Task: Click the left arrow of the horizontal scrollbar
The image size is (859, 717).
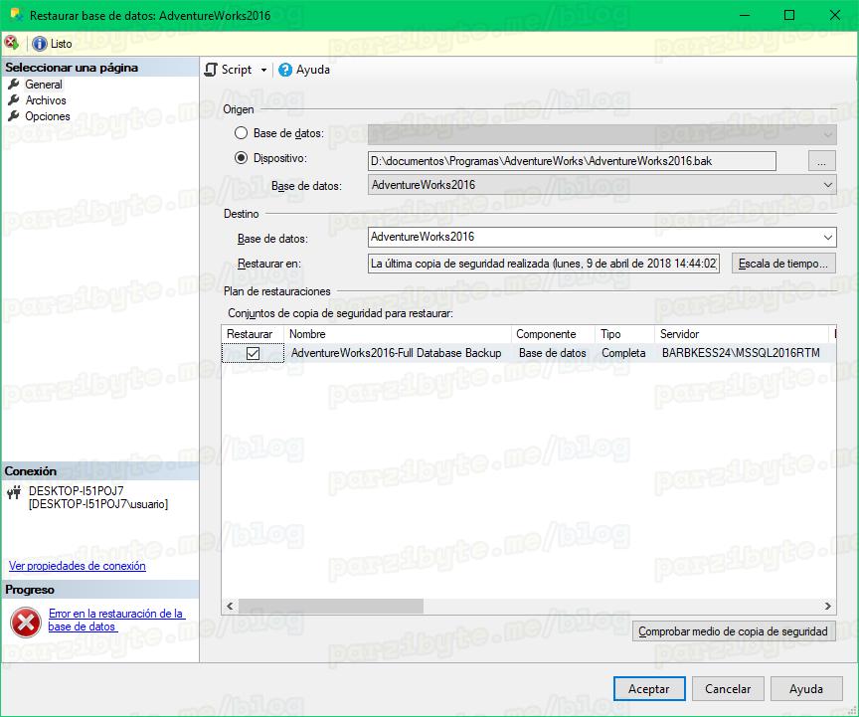Action: point(230,606)
